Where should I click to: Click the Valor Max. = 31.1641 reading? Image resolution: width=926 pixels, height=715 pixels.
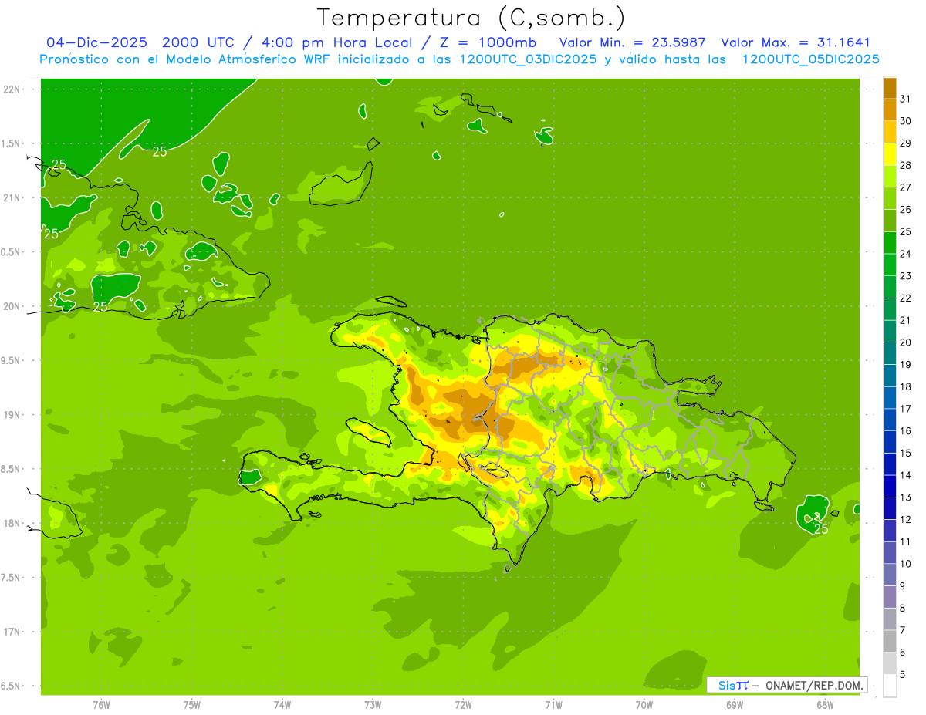(795, 42)
